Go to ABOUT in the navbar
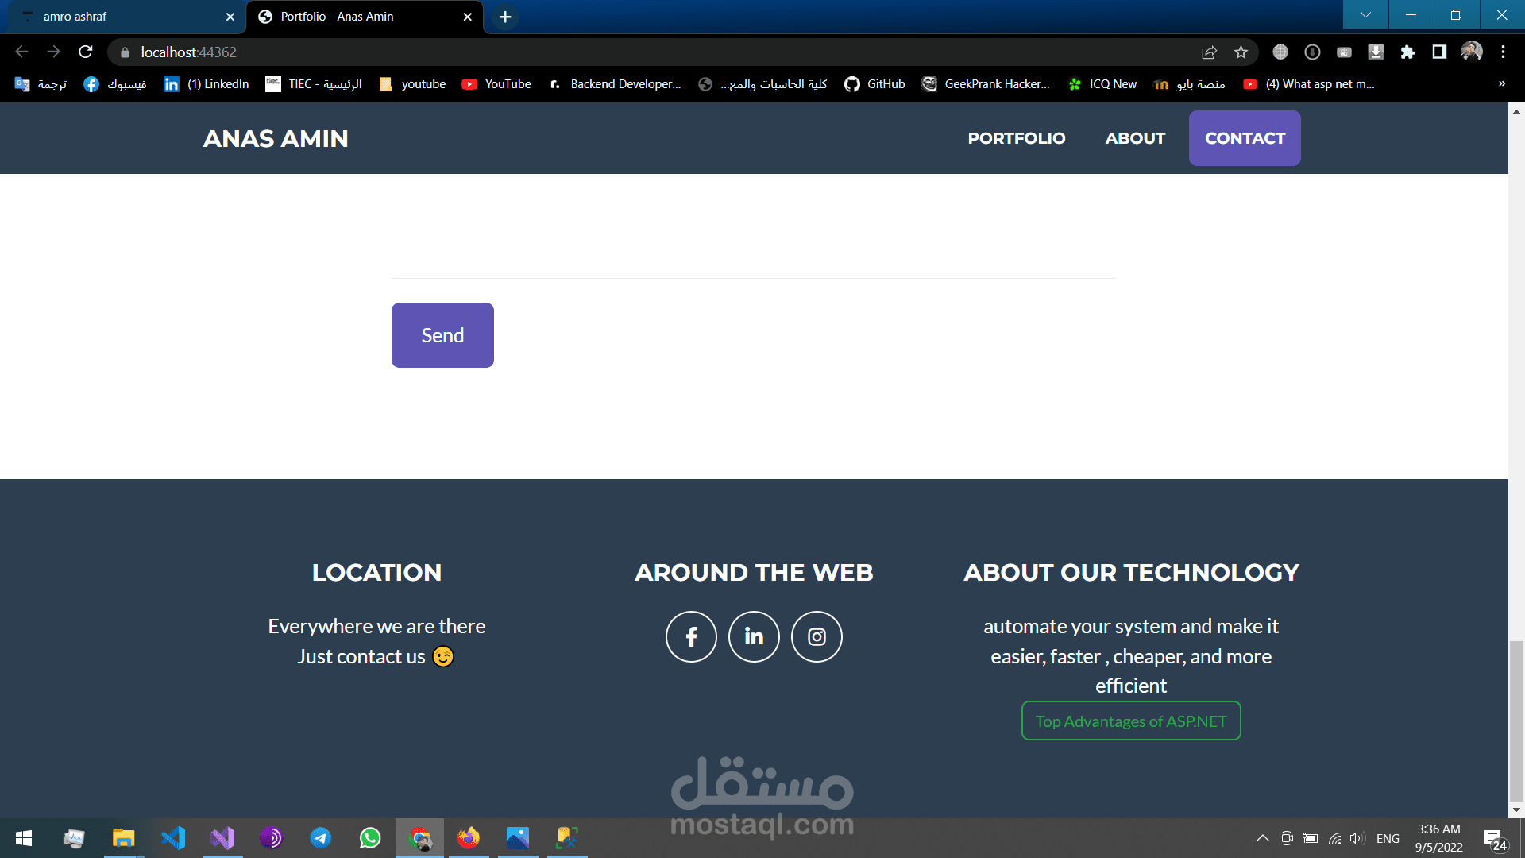1525x858 pixels. point(1135,138)
